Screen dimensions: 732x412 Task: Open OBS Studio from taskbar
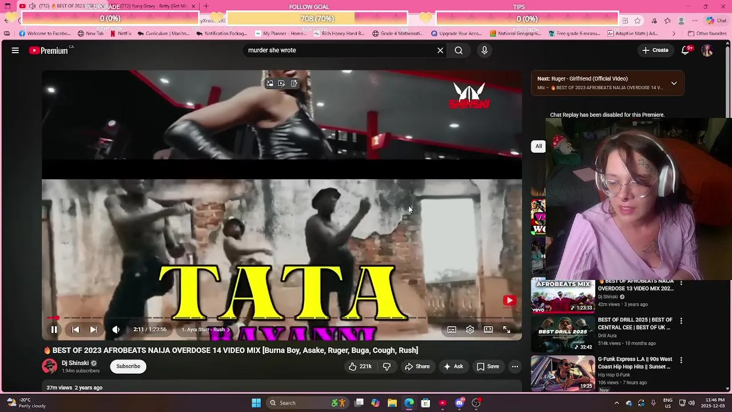476,403
